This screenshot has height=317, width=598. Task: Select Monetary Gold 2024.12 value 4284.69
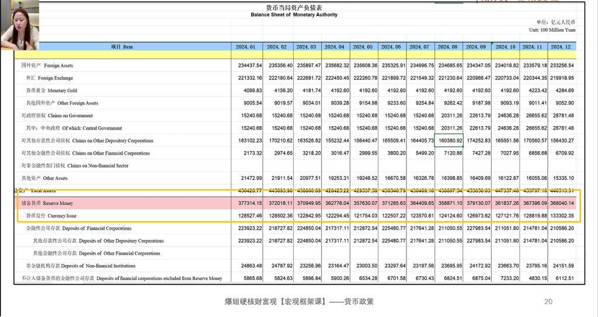pos(565,90)
